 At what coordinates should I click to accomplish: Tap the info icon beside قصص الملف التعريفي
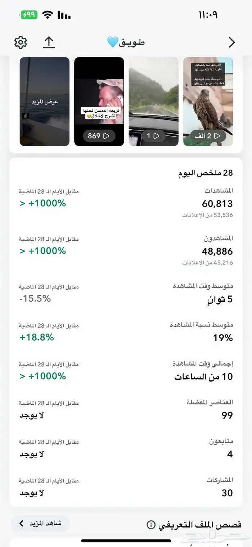pyautogui.click(x=151, y=525)
